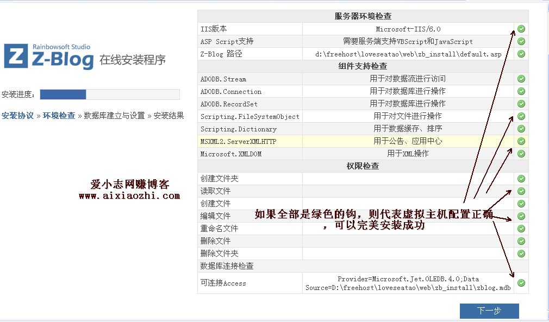
Task: Click the Z-Blog 路径 row label
Action: [221, 54]
